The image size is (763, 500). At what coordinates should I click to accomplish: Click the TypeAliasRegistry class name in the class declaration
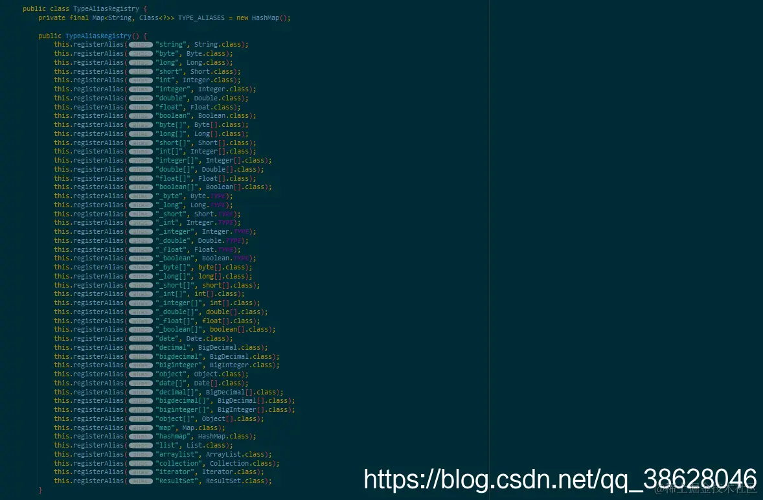pyautogui.click(x=106, y=9)
